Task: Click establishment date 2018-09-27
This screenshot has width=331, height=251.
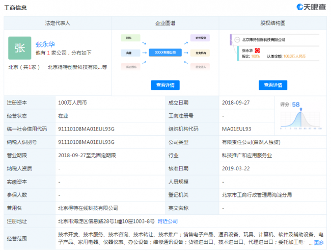Action: (x=236, y=103)
